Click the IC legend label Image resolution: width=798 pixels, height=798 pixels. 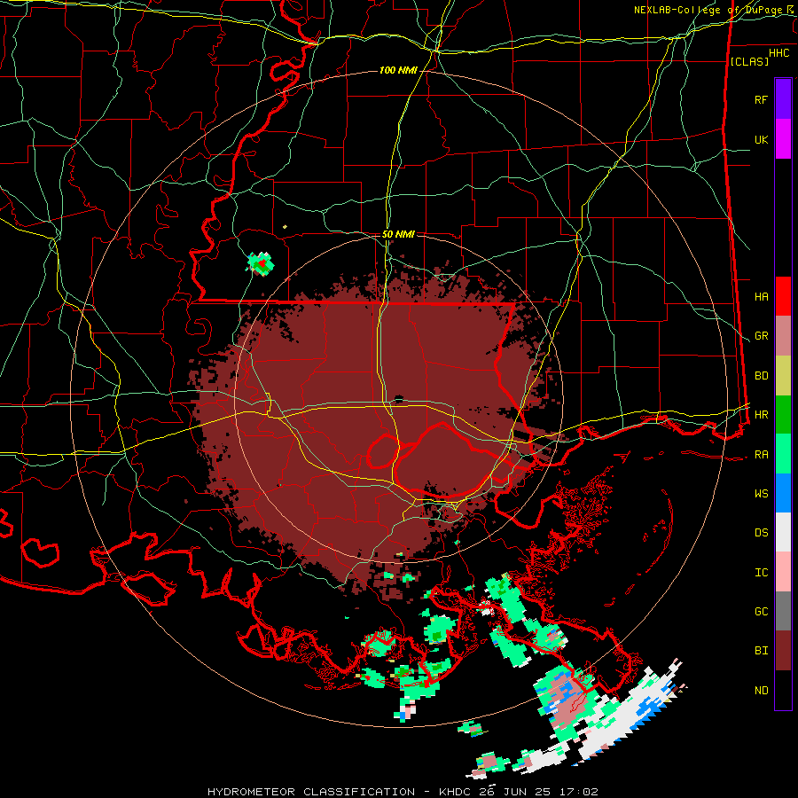pos(761,573)
